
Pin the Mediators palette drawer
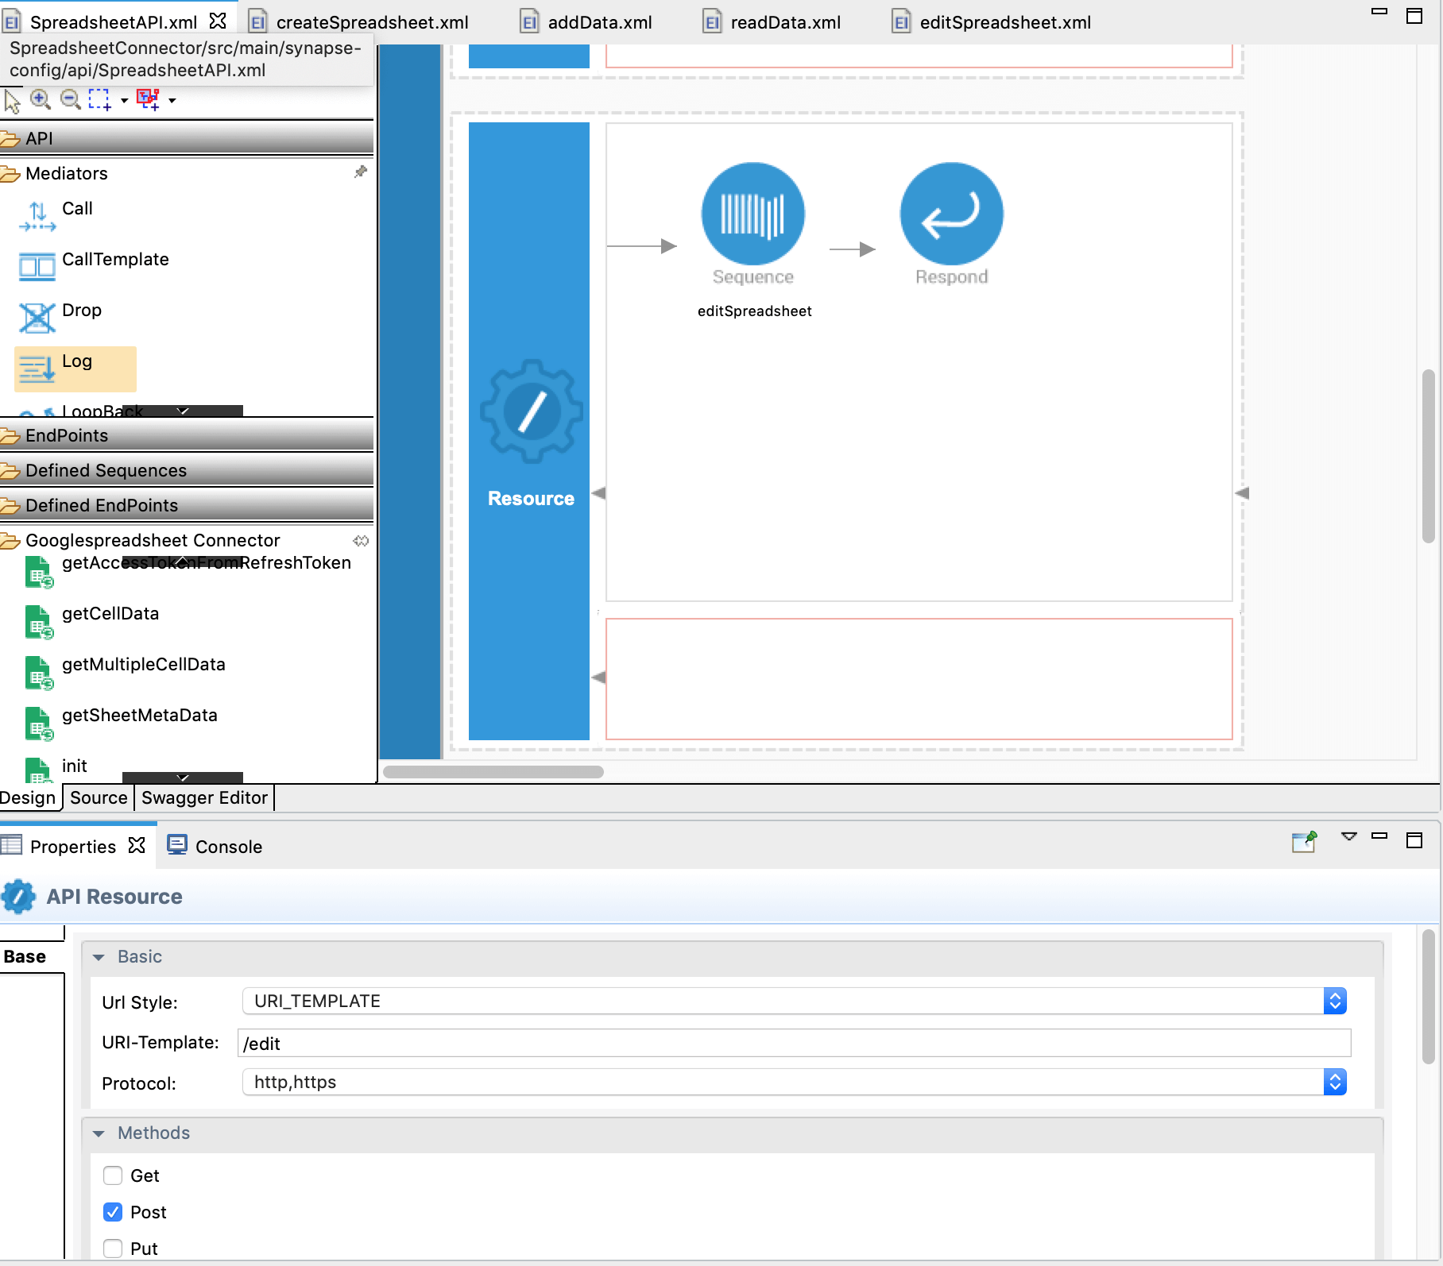click(361, 172)
